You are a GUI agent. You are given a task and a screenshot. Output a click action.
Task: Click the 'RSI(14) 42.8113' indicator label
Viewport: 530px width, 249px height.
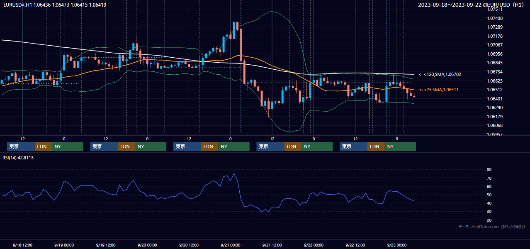click(x=18, y=158)
